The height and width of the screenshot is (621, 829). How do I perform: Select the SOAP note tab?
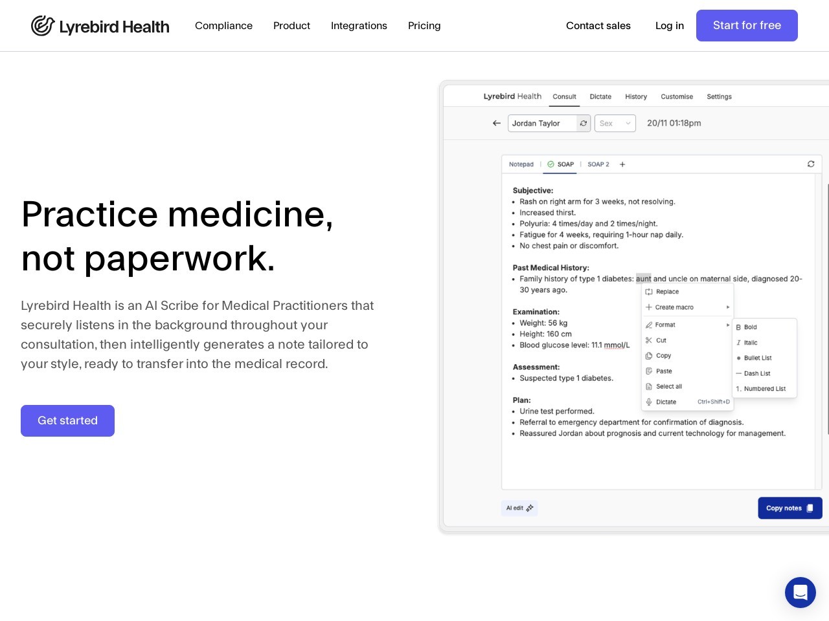(561, 164)
